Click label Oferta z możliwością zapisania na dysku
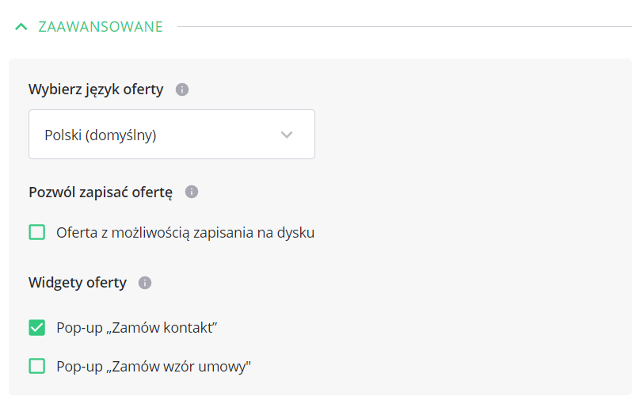The width and height of the screenshot is (636, 400). 185,233
